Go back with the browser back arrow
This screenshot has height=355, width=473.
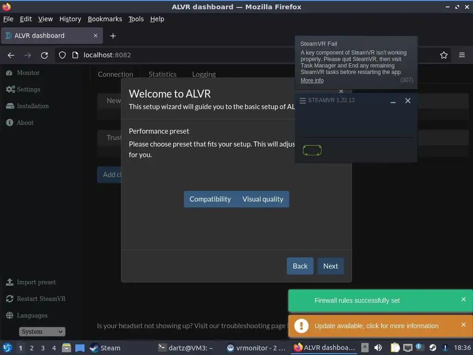pos(11,55)
